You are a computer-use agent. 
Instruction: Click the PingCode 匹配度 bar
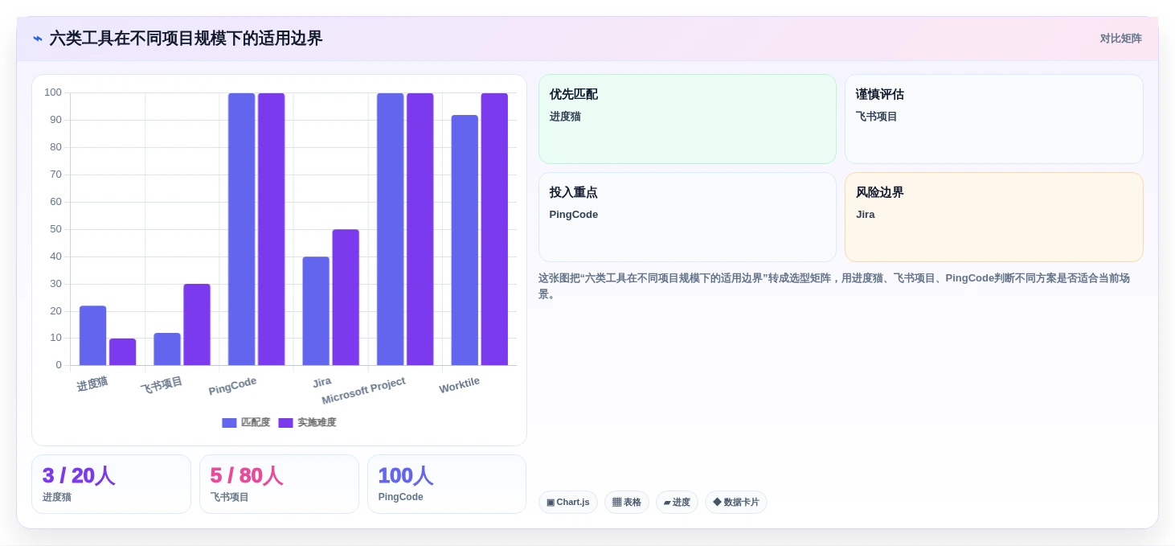(241, 229)
